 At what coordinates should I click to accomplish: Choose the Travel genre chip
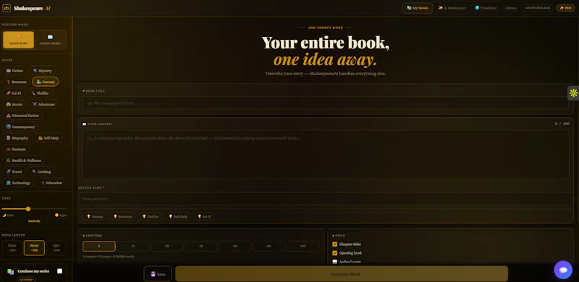tap(14, 171)
